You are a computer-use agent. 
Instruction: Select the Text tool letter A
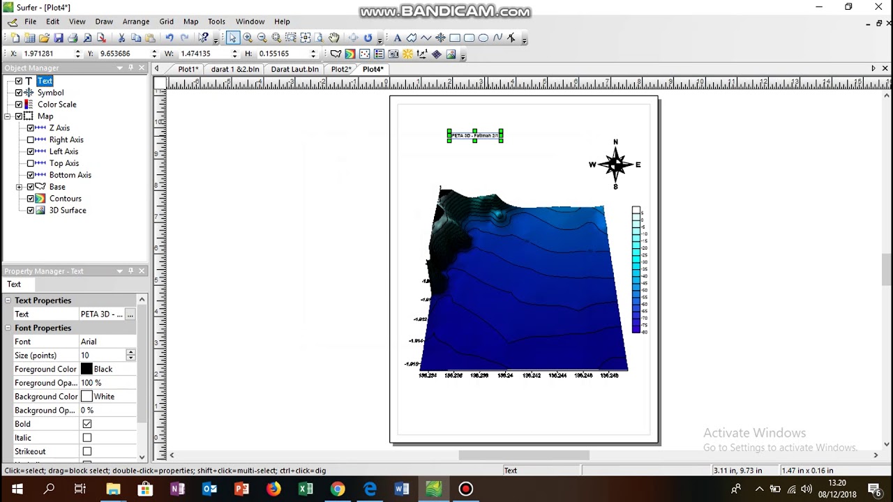pos(398,38)
